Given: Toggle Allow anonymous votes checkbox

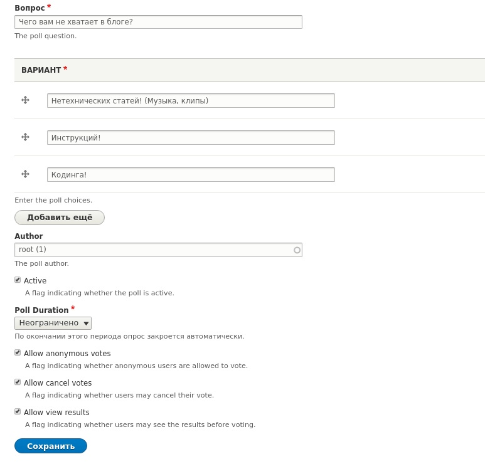Looking at the screenshot, I should coord(18,352).
